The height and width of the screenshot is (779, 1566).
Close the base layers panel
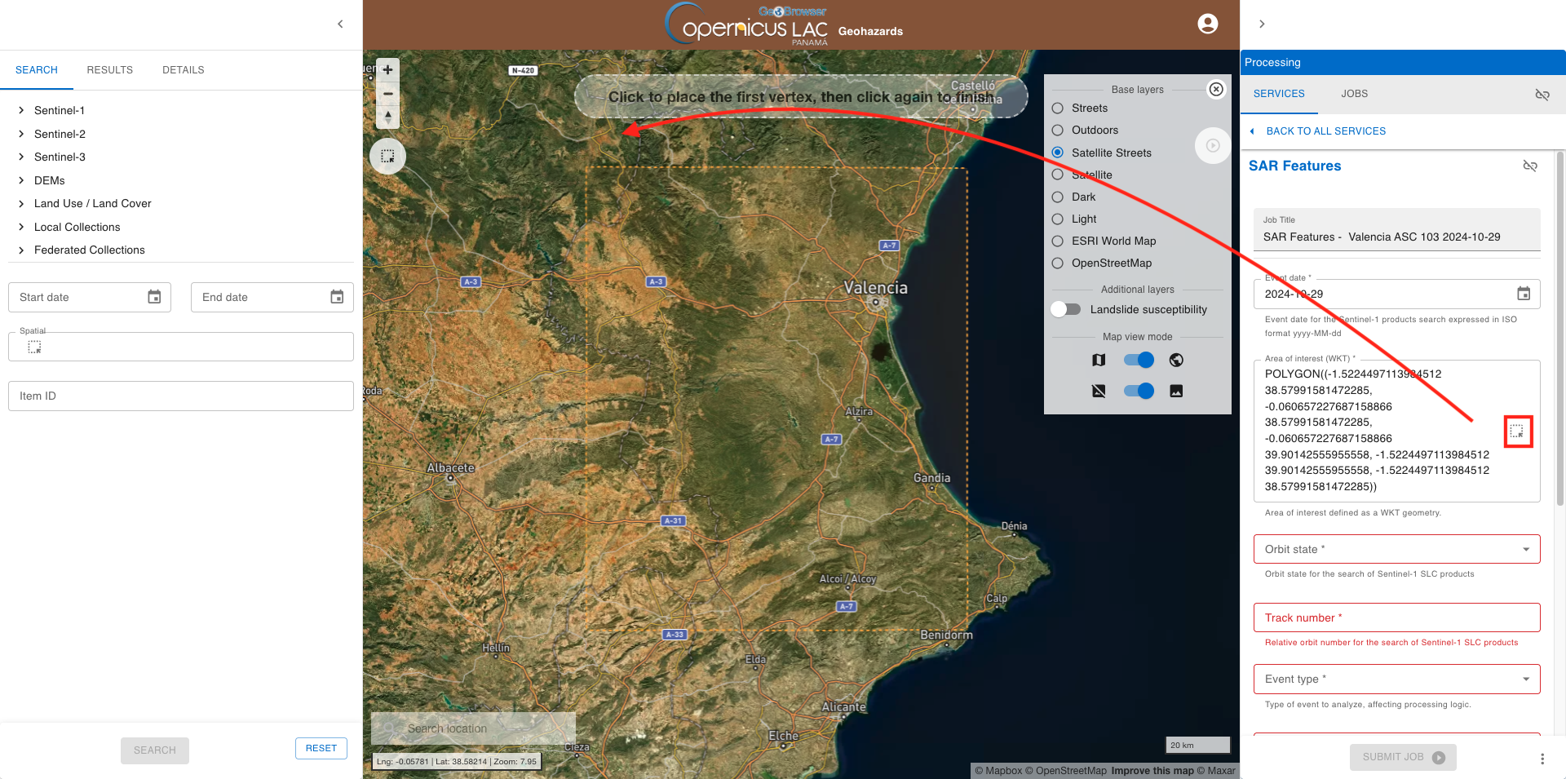[1216, 89]
